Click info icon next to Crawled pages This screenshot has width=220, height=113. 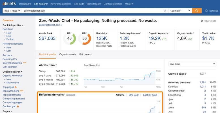pos(187,73)
